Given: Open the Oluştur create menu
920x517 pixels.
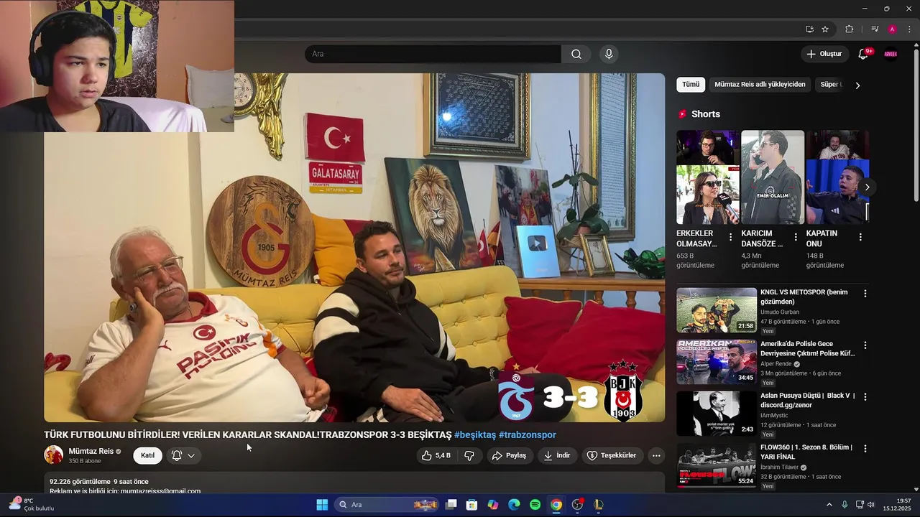Looking at the screenshot, I should (x=824, y=54).
